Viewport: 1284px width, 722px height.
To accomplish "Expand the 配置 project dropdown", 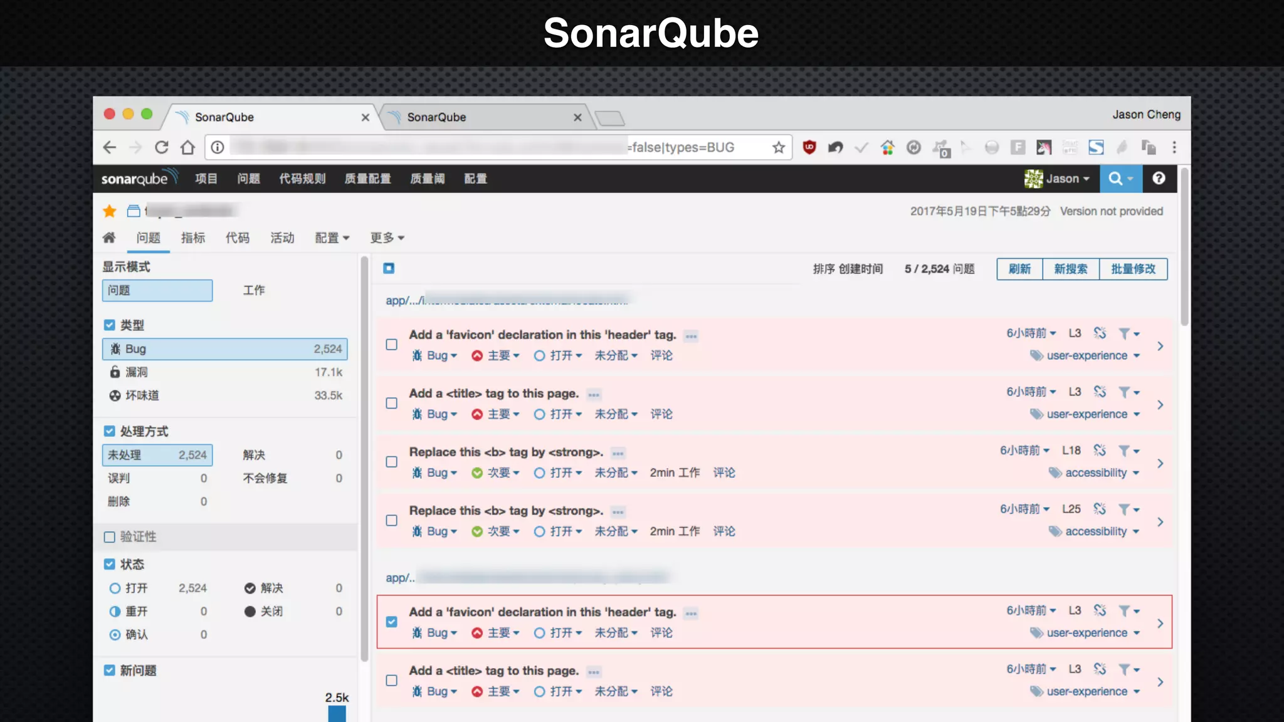I will (x=332, y=238).
